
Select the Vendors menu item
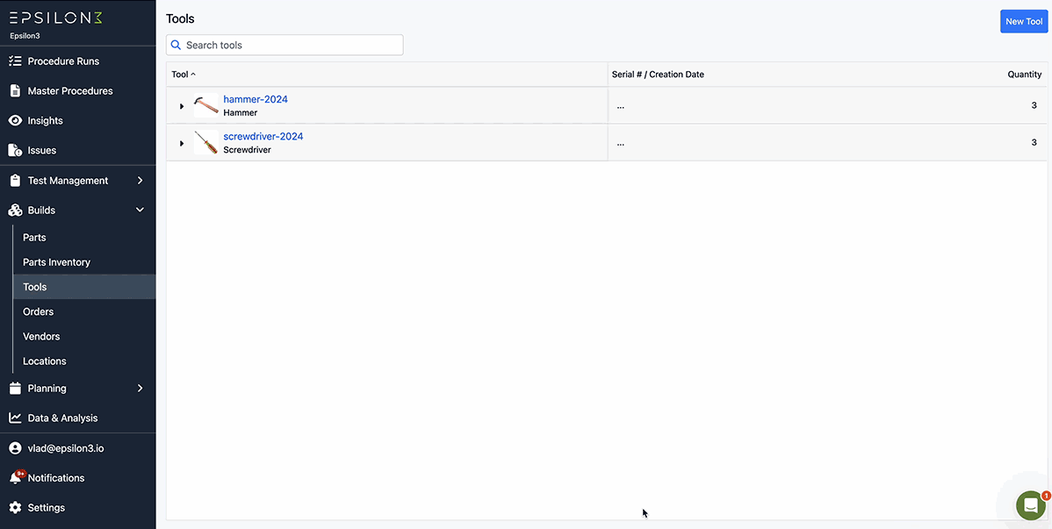coord(41,336)
